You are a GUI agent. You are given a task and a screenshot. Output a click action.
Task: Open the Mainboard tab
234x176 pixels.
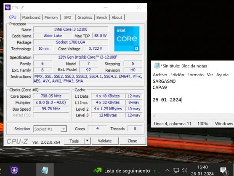31,18
